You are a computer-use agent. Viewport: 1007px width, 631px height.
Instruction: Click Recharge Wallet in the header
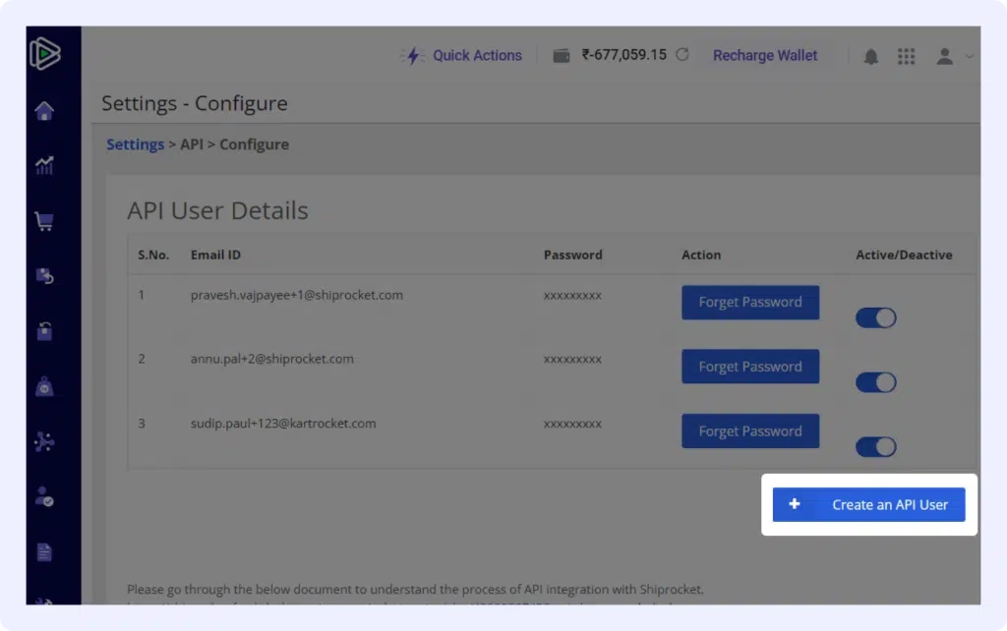(765, 56)
